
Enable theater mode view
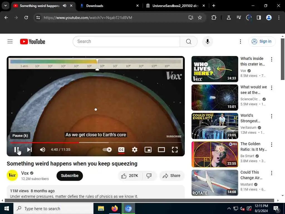[x=161, y=150]
